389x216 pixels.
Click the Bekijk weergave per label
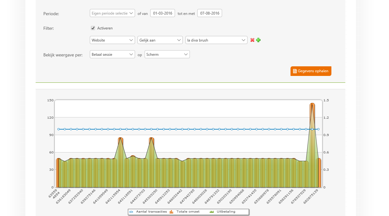point(63,55)
